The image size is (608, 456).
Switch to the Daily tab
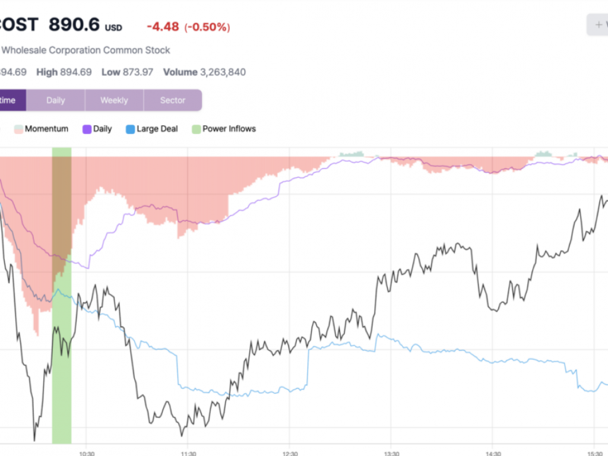pos(56,100)
